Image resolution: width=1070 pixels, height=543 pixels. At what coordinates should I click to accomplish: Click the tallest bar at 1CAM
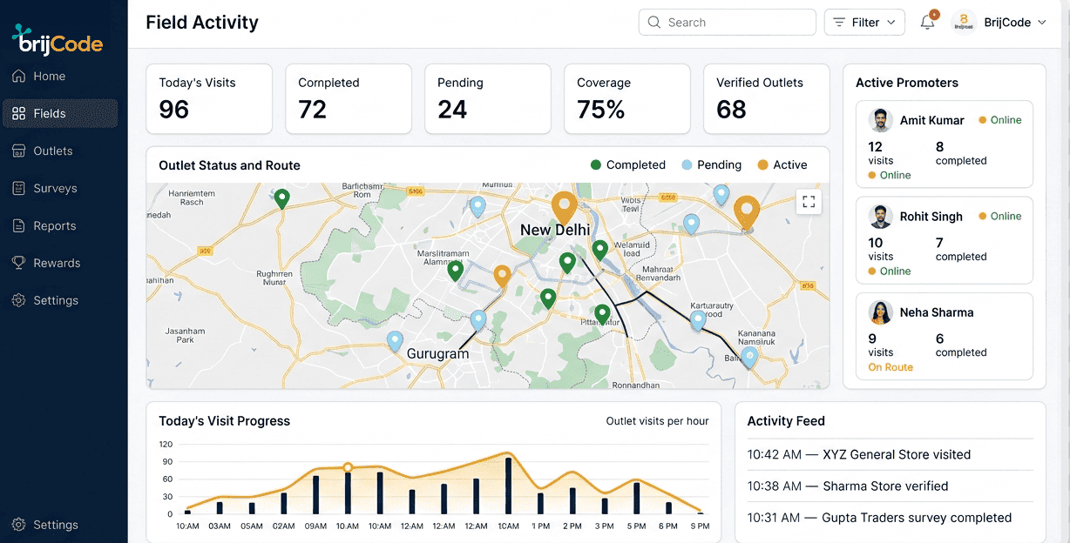coord(508,486)
